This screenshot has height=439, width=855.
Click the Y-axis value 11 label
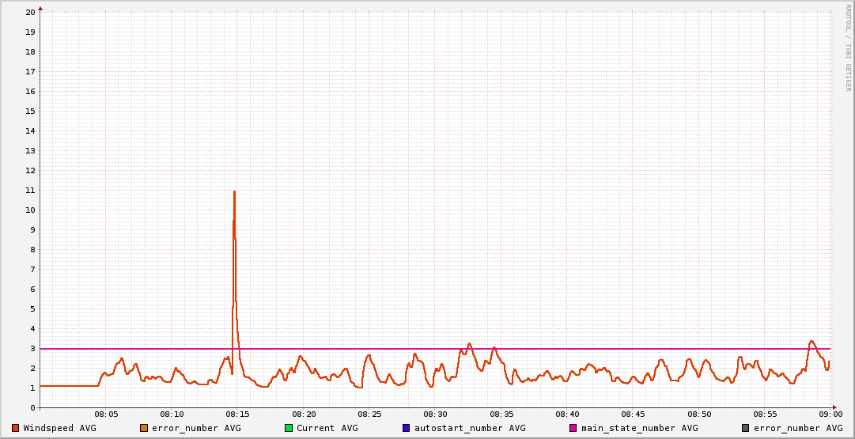coord(30,191)
